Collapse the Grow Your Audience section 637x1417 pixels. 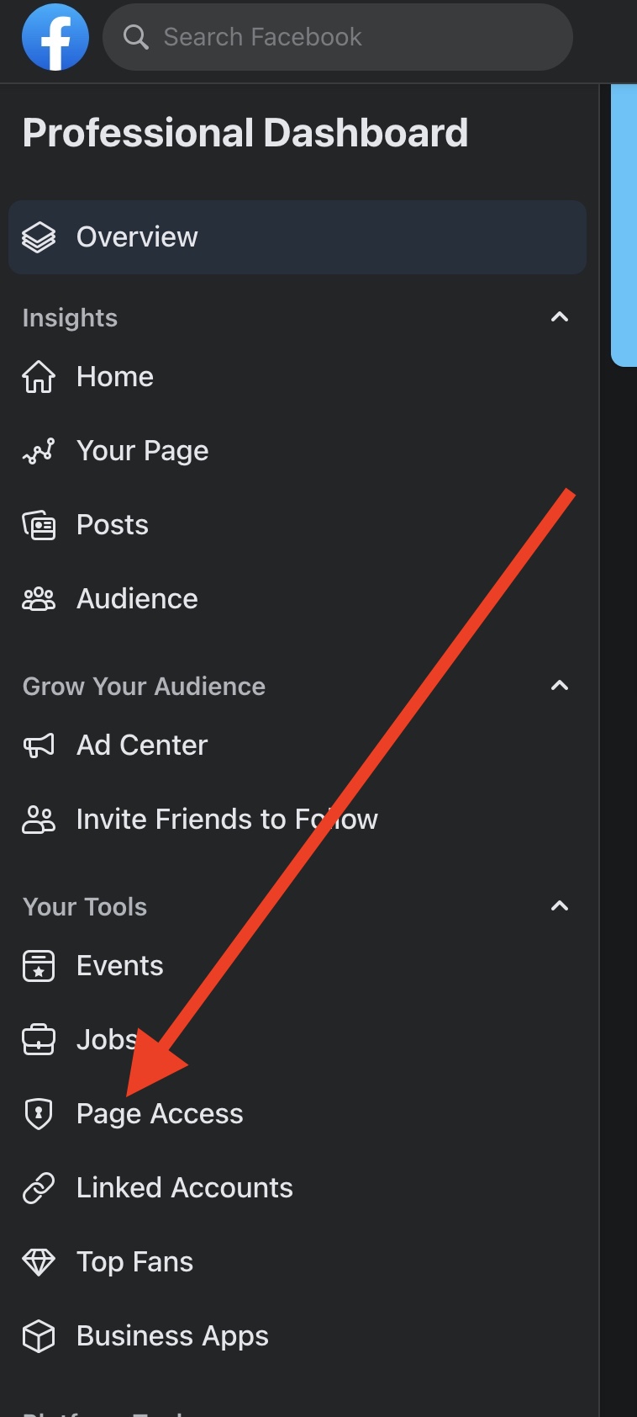(559, 686)
